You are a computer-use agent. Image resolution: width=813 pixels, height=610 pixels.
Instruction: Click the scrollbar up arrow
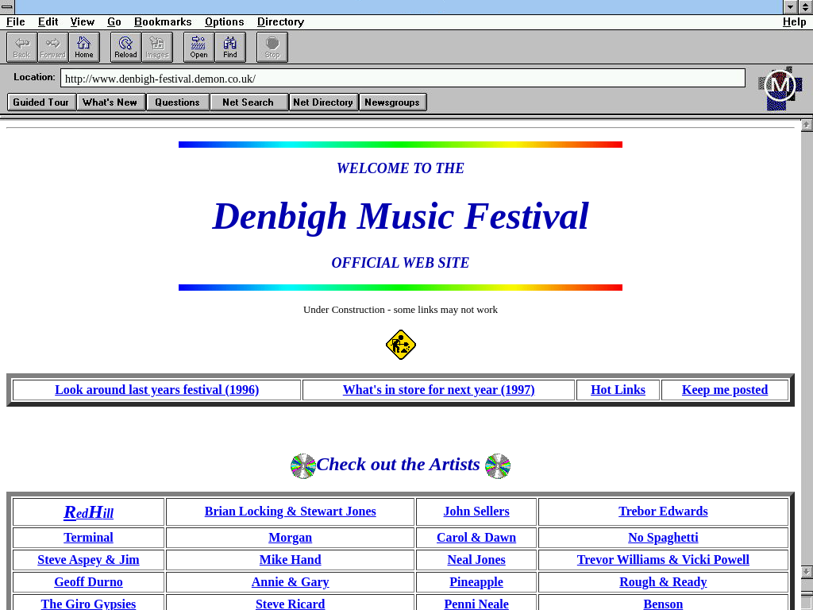click(x=807, y=125)
